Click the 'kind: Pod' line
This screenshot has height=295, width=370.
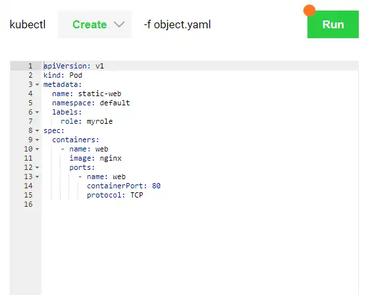click(x=63, y=75)
